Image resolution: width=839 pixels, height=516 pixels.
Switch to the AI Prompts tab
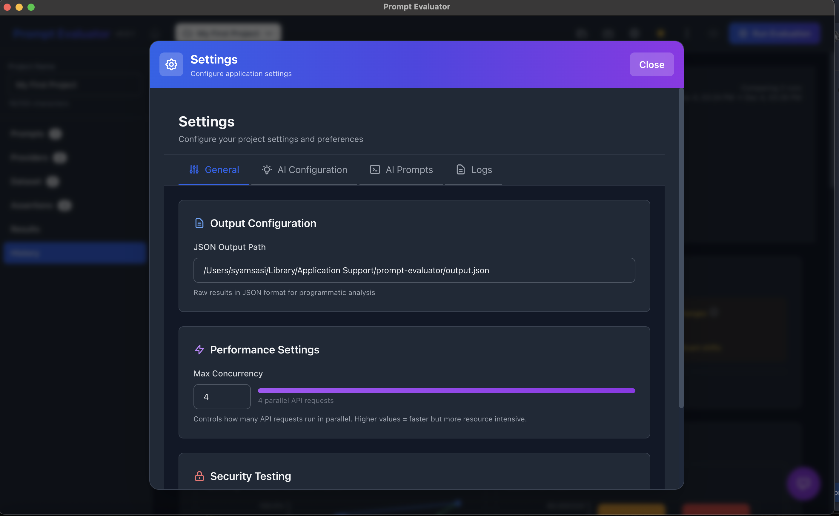[x=409, y=170]
